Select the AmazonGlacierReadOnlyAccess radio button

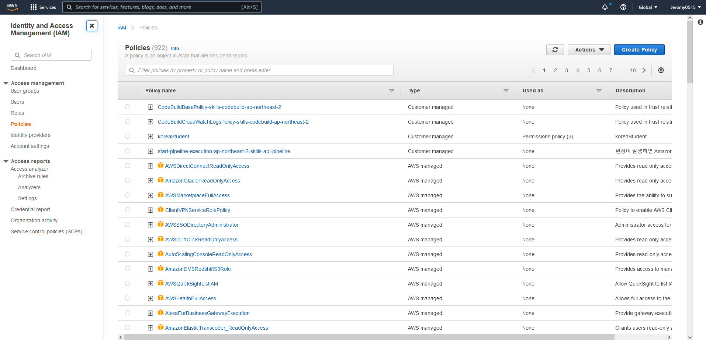(x=128, y=180)
